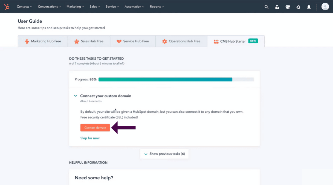333x185 pixels.
Task: Click the padlock upgrade icon
Action: tap(277, 7)
